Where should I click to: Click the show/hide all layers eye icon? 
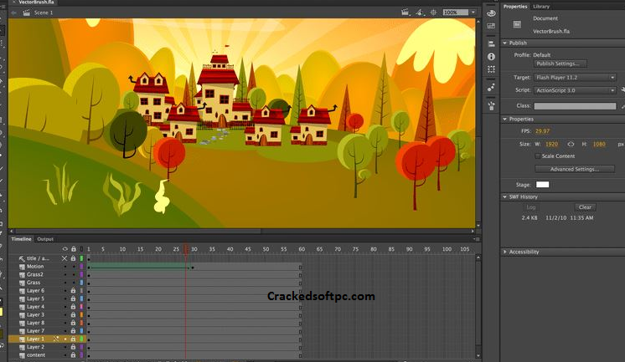65,249
